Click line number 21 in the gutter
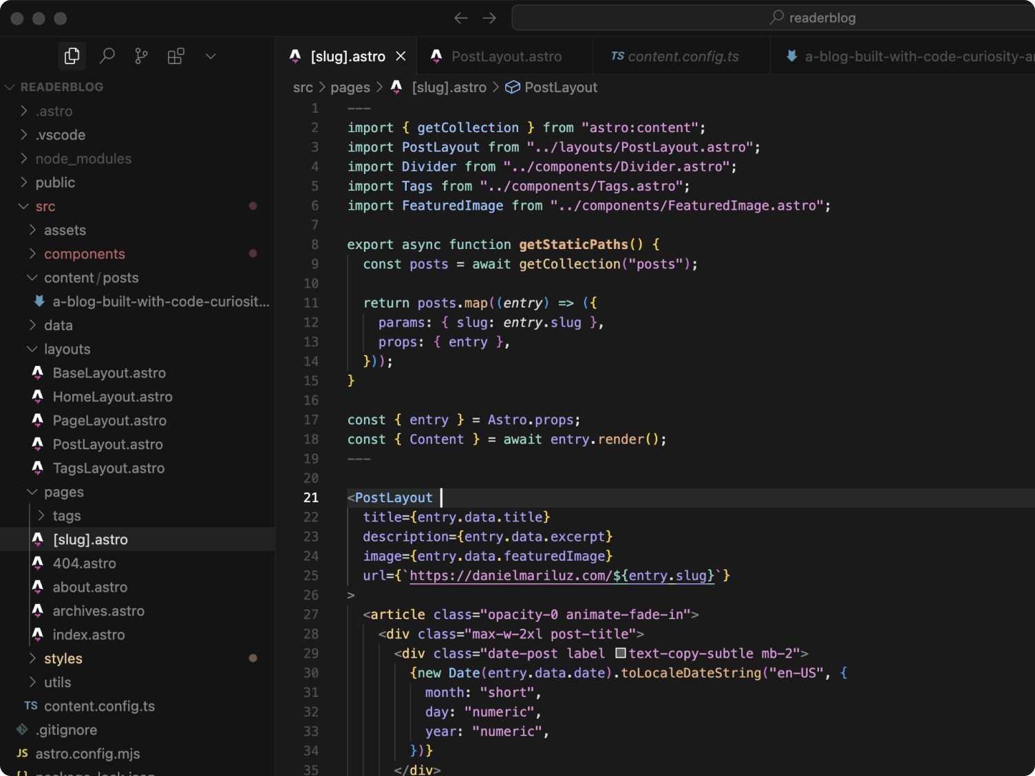 point(311,497)
